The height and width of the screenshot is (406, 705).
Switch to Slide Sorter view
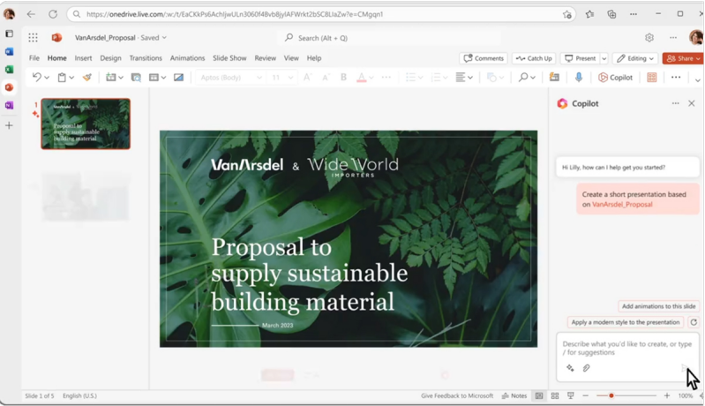[x=554, y=396]
